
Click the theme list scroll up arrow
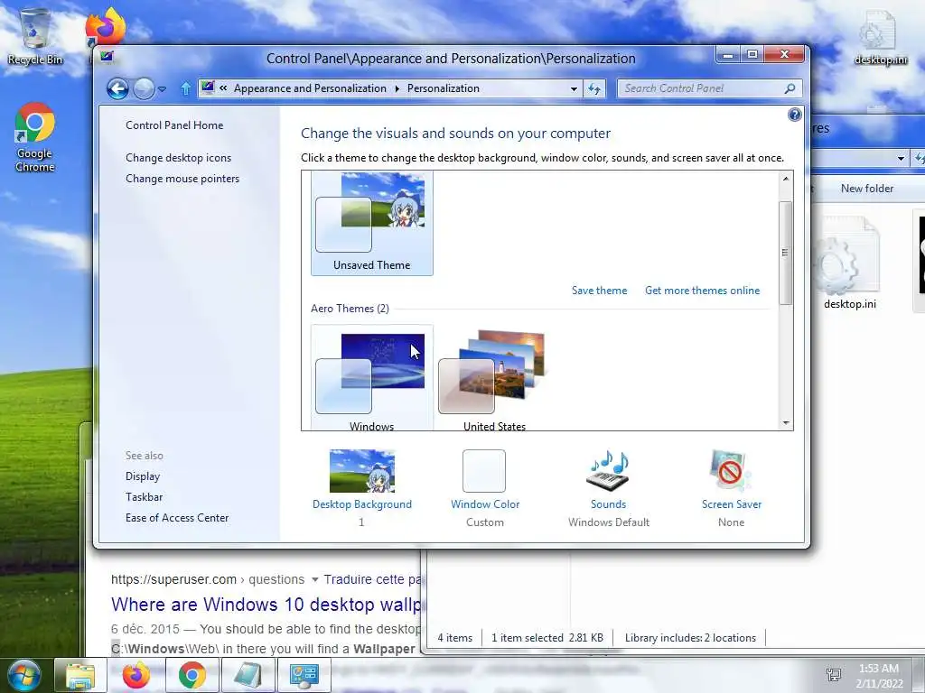[x=785, y=179]
